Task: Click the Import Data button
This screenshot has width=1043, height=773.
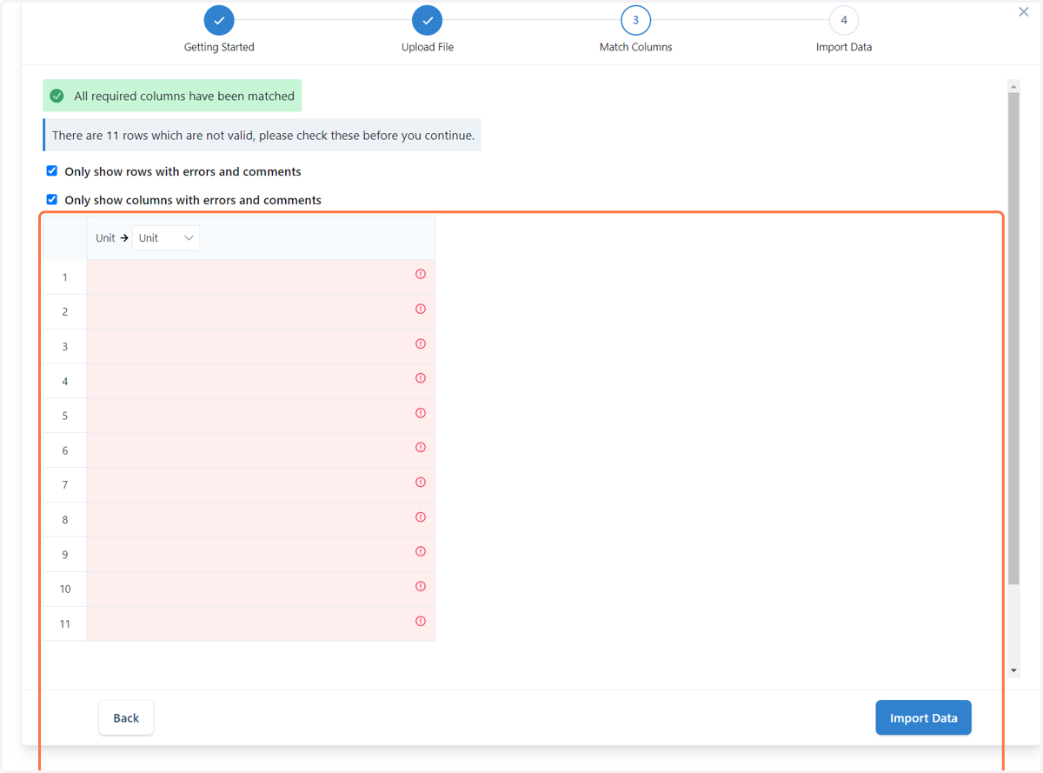Action: tap(923, 718)
